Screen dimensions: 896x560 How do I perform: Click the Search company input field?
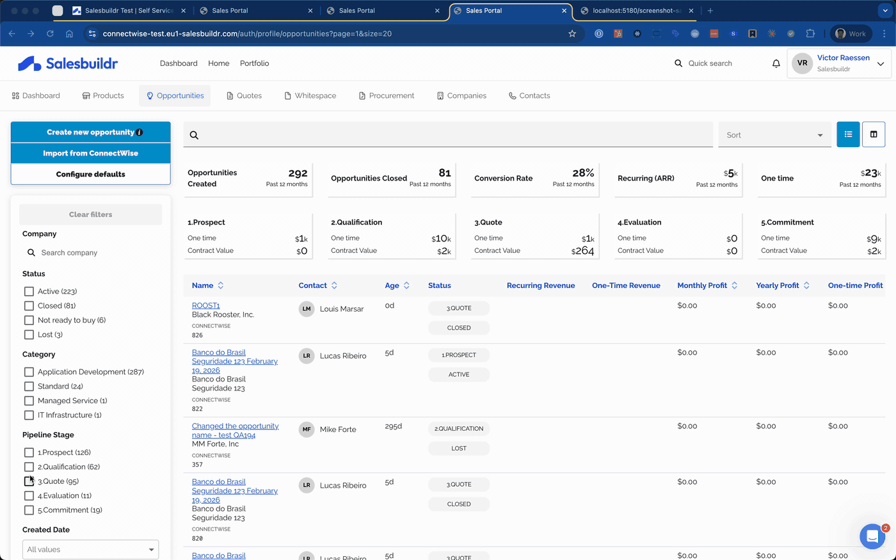(x=91, y=253)
